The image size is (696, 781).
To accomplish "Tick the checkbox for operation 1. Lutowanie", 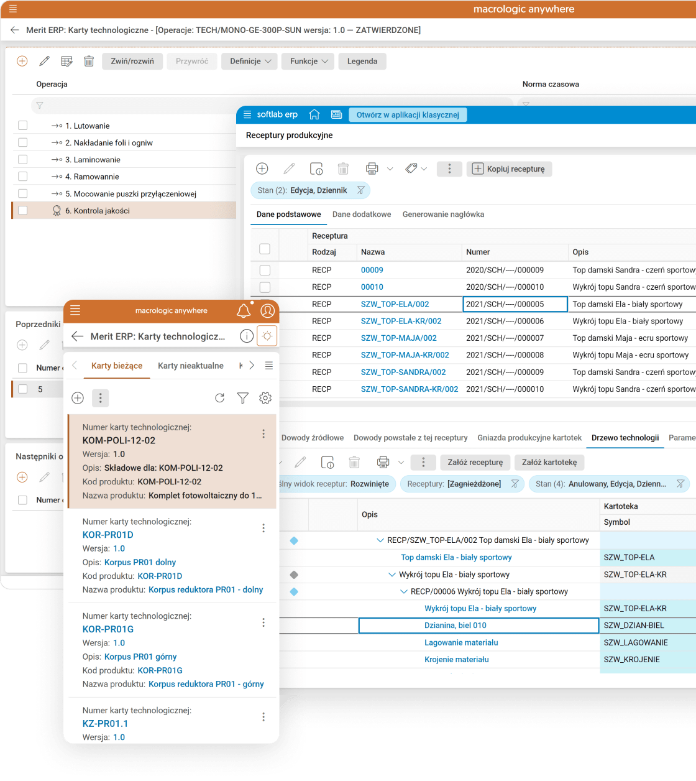I will pyautogui.click(x=23, y=126).
